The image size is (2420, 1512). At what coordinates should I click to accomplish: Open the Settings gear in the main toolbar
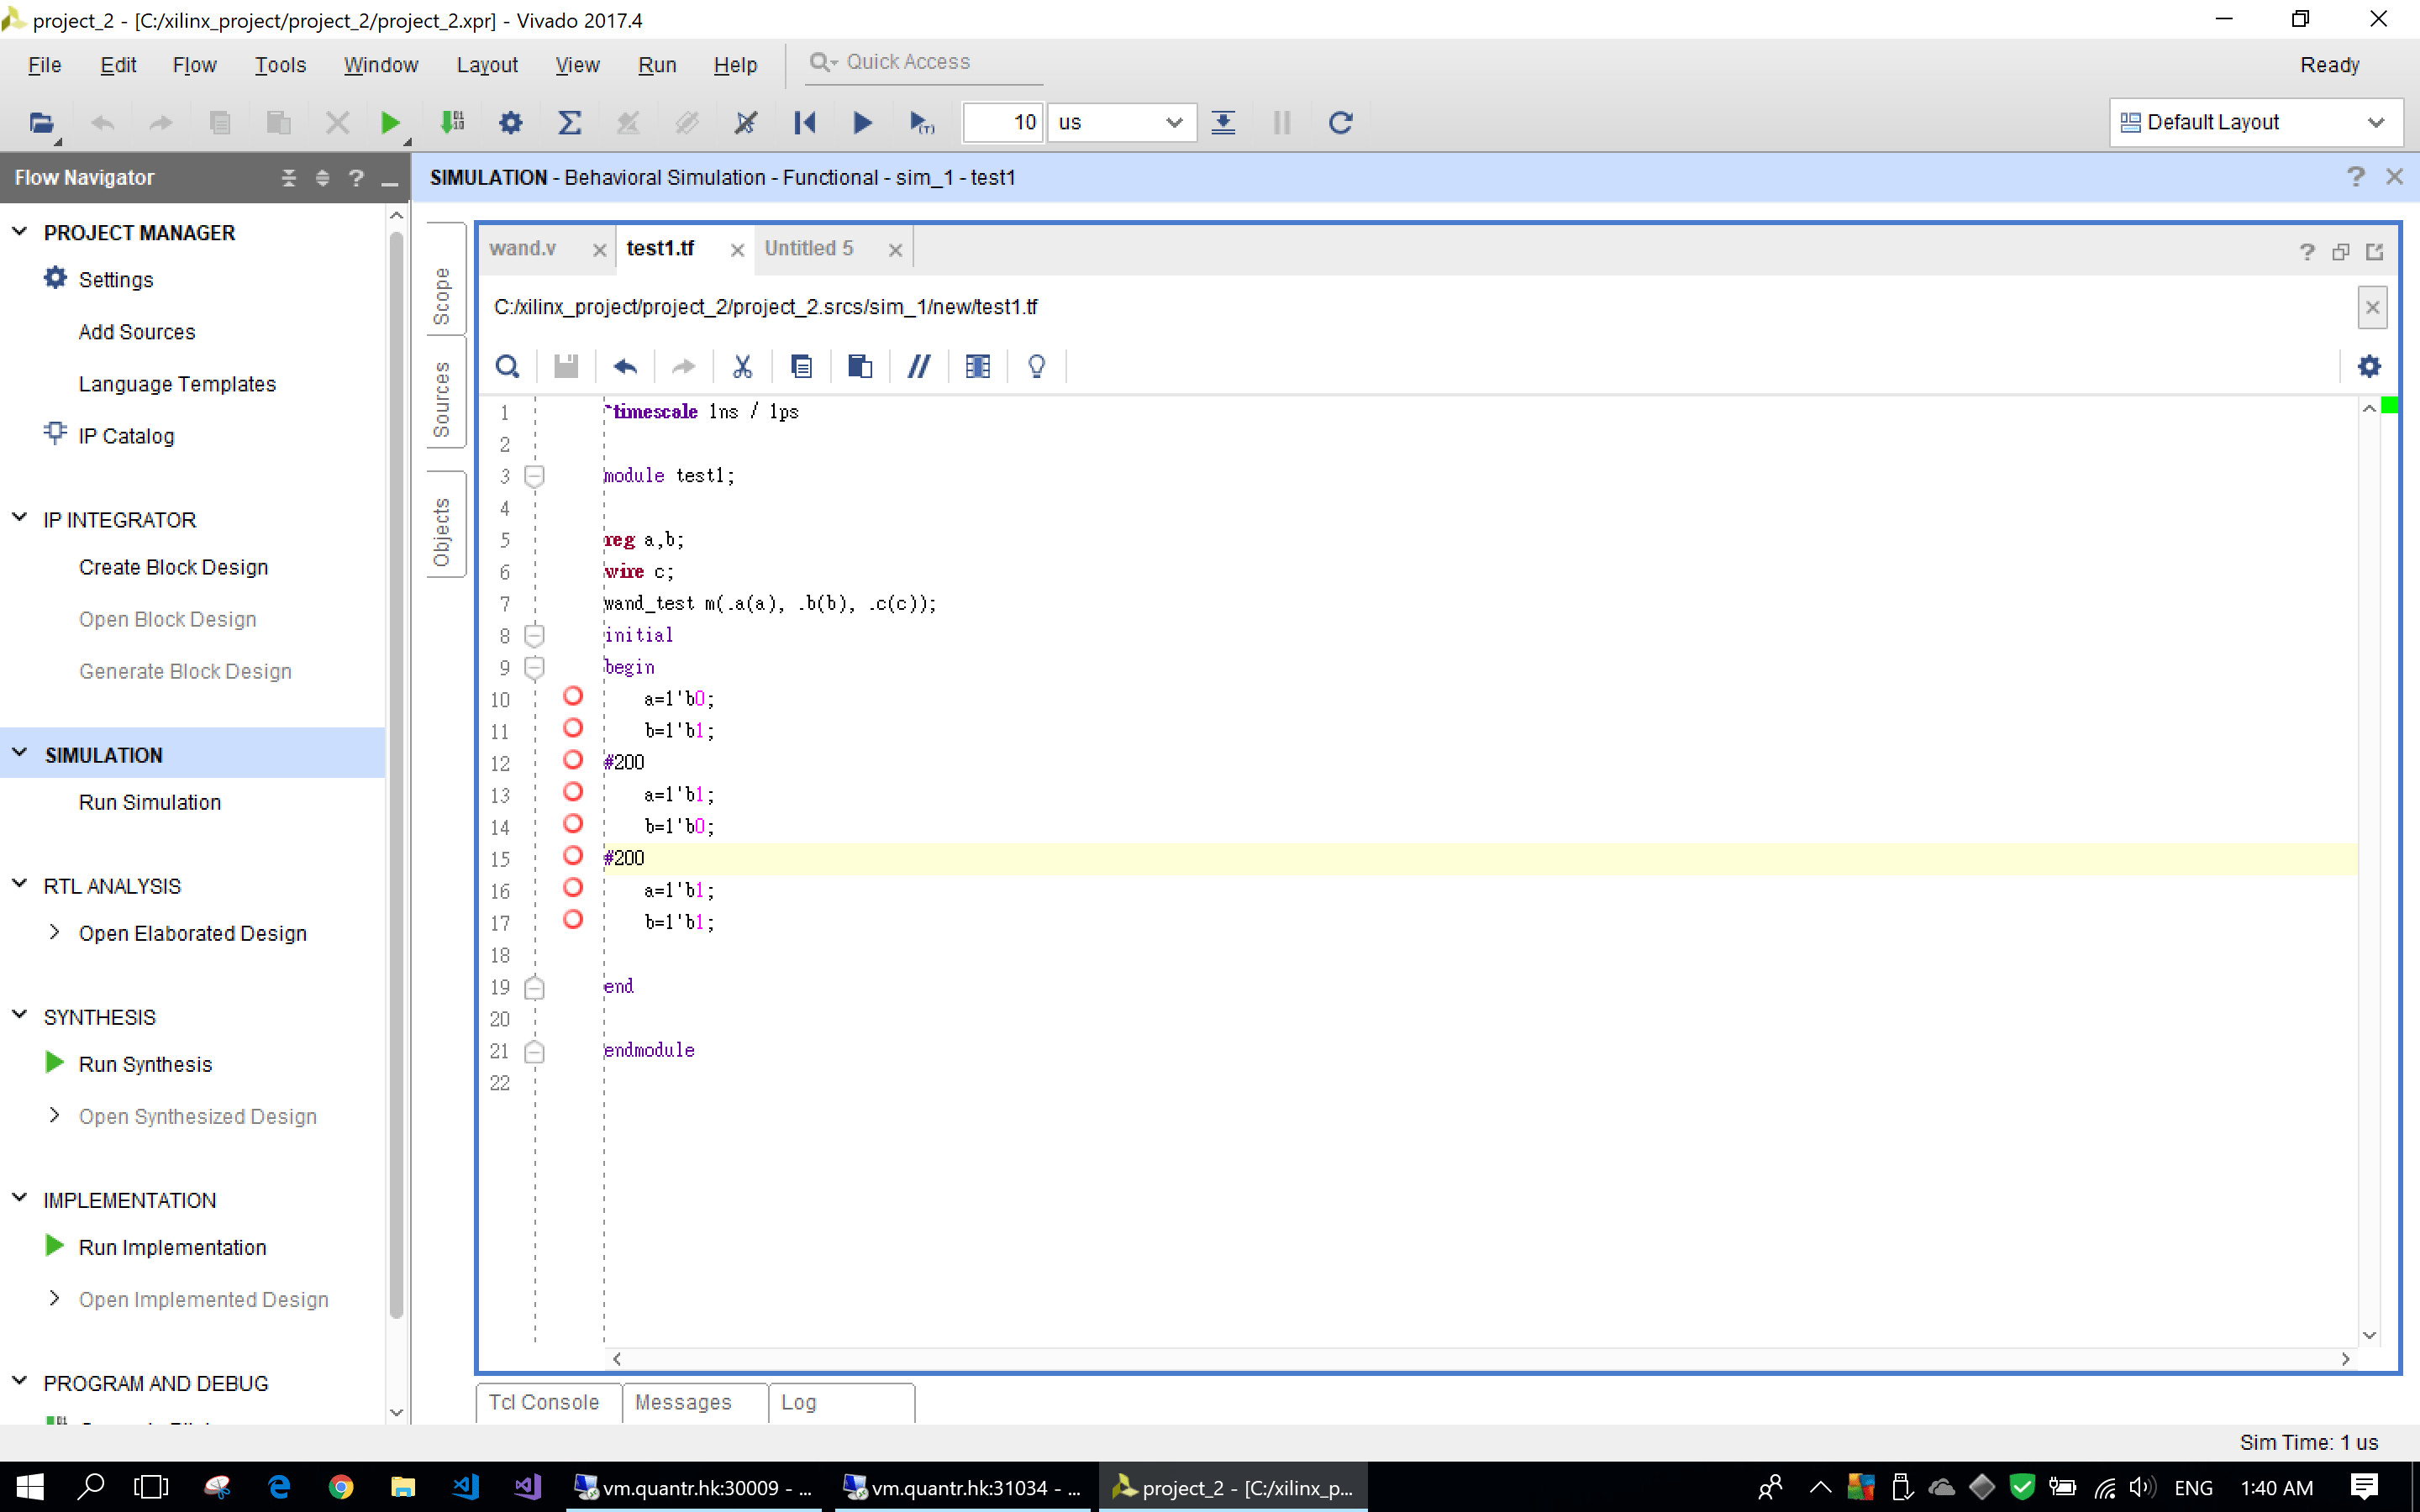[510, 122]
